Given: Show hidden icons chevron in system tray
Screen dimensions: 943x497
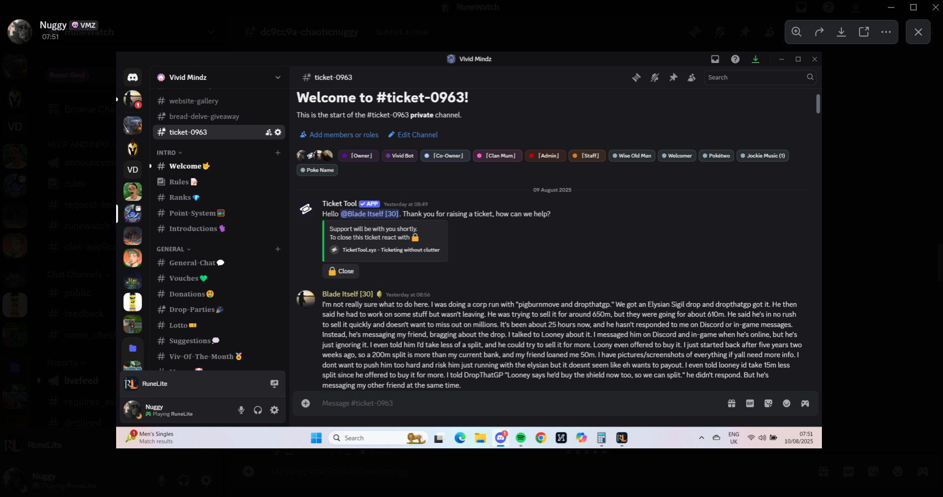Looking at the screenshot, I should 701,438.
